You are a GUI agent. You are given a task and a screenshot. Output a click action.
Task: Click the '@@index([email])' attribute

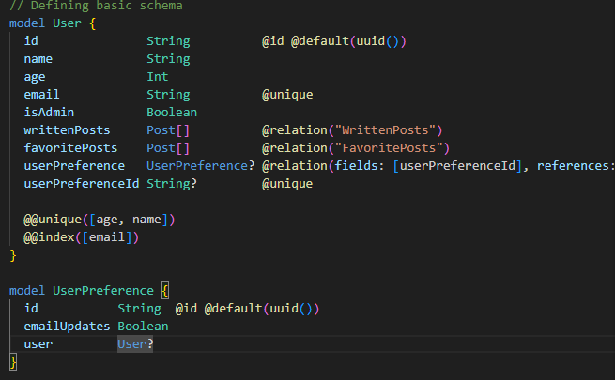pos(82,237)
